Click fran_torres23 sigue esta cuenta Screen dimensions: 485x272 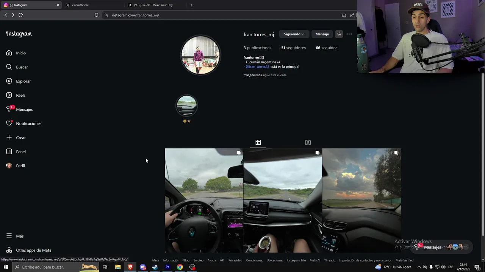tap(265, 75)
